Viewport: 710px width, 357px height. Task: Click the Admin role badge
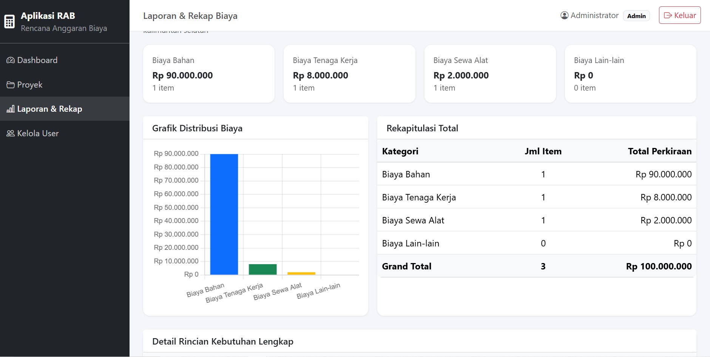tap(636, 16)
